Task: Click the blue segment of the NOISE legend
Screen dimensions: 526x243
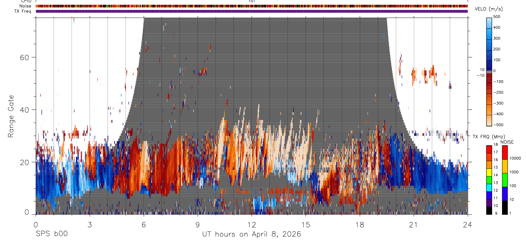Action: click(x=505, y=194)
